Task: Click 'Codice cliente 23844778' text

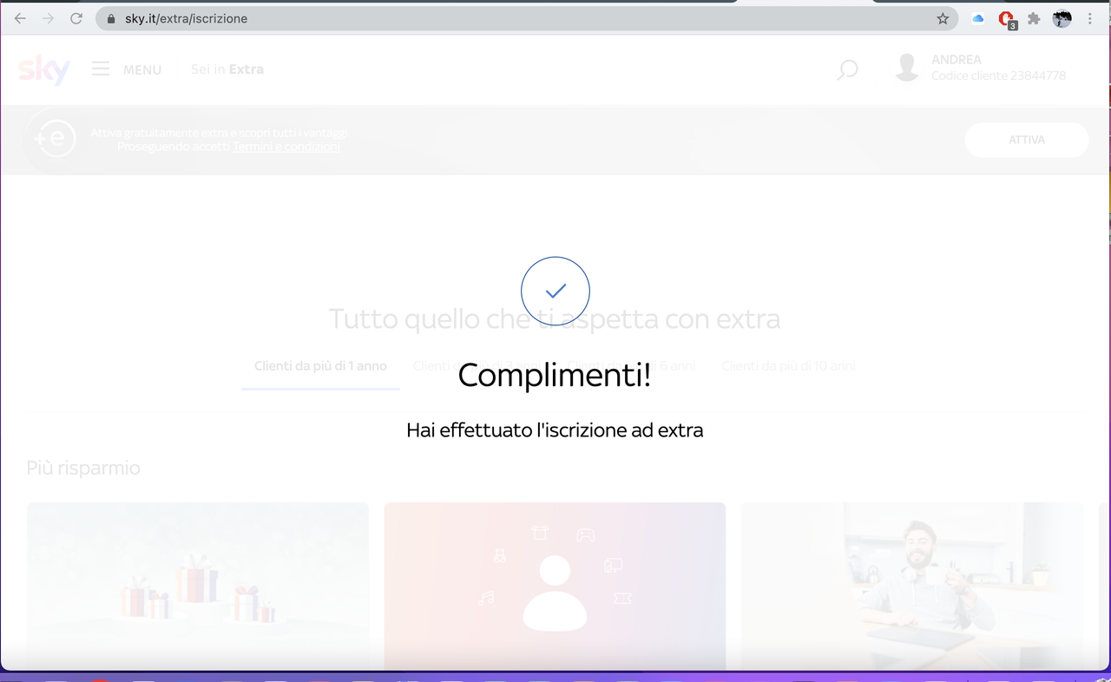Action: pyautogui.click(x=999, y=76)
